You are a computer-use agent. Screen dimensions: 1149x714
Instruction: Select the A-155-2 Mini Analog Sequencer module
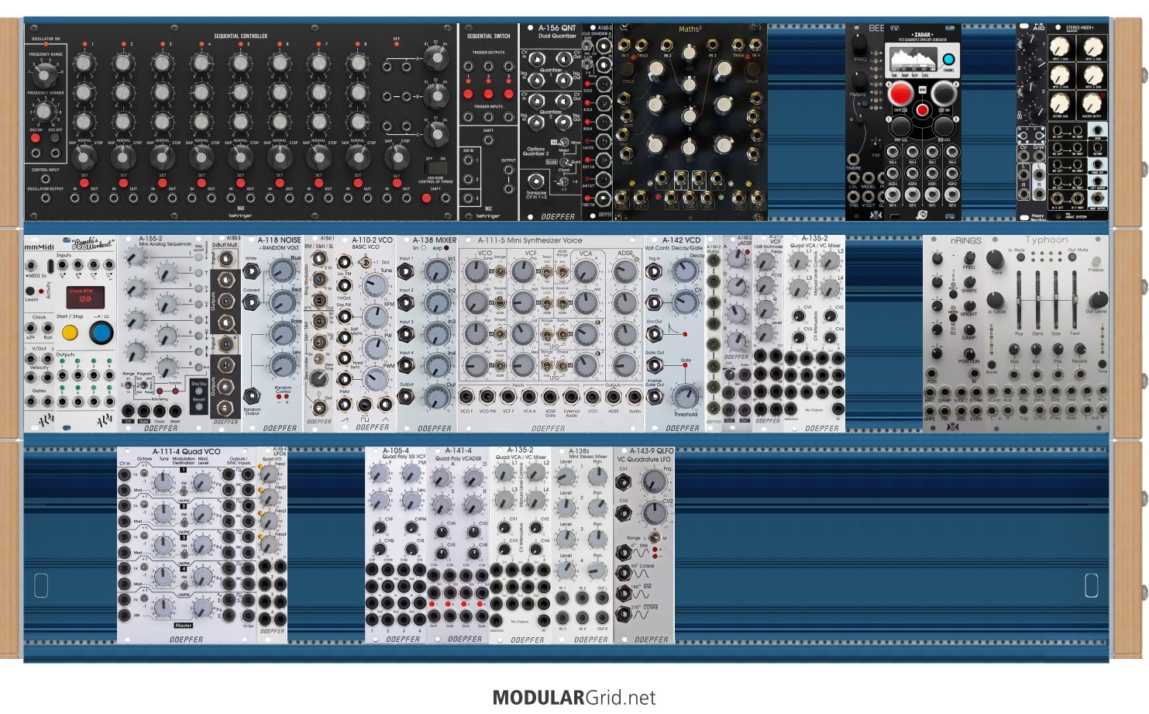[163, 333]
